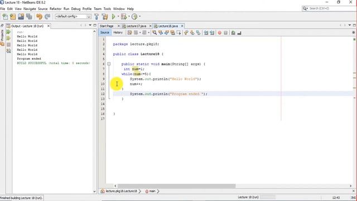The image size is (357, 201).
Task: Open the Profile Project dropdown arrow
Action: (x=139, y=16)
